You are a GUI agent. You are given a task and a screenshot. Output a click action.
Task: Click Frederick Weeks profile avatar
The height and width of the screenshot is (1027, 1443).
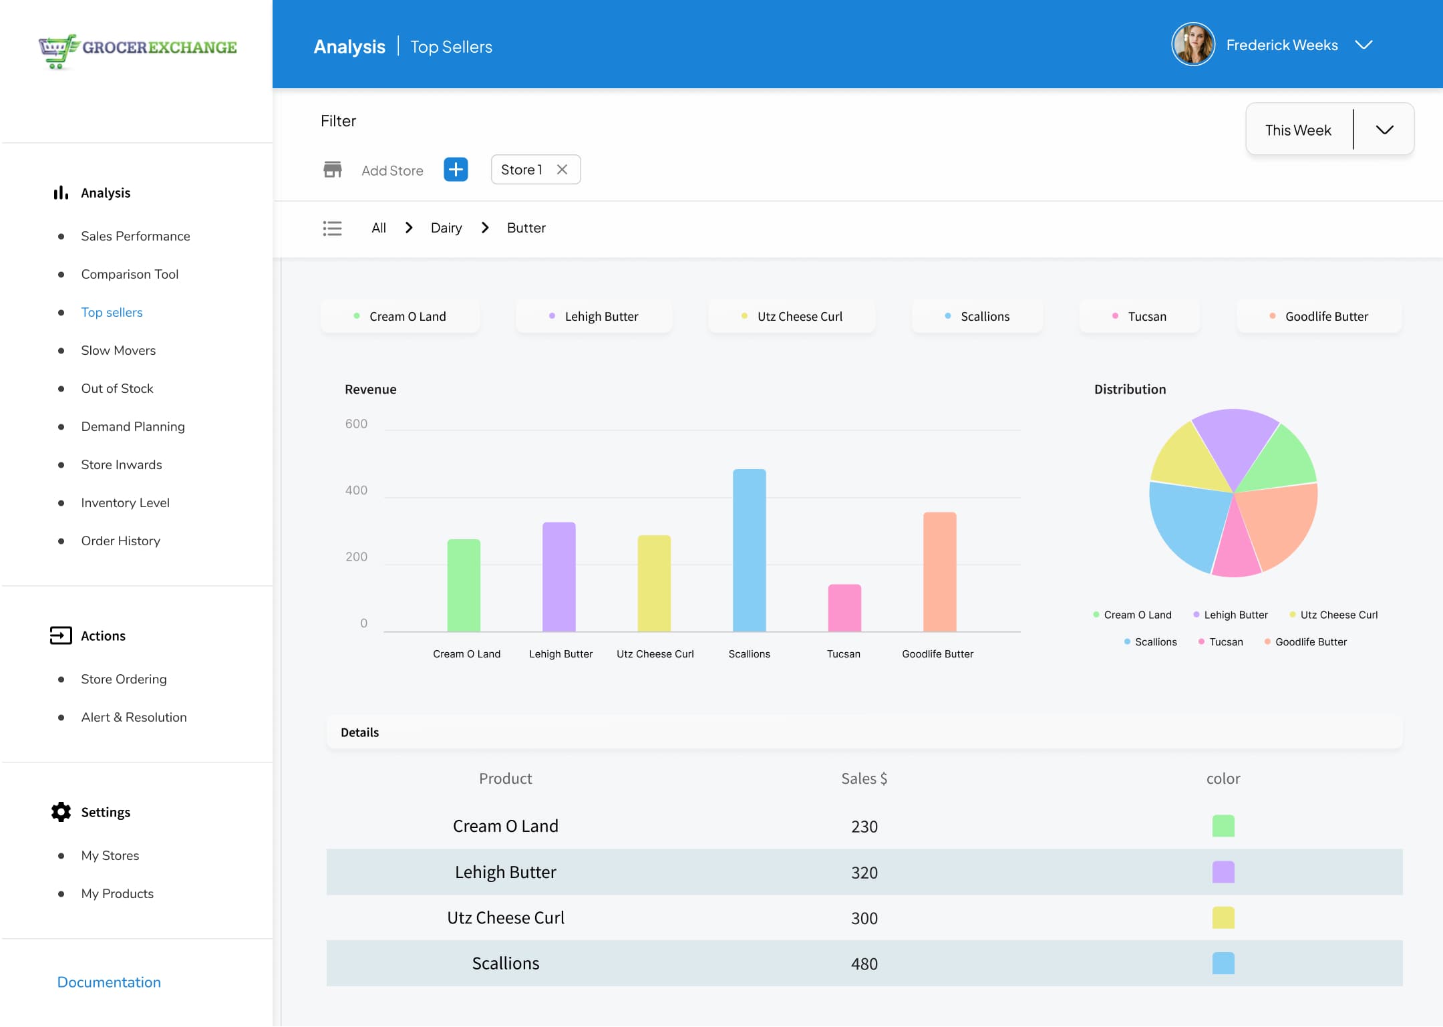point(1192,45)
